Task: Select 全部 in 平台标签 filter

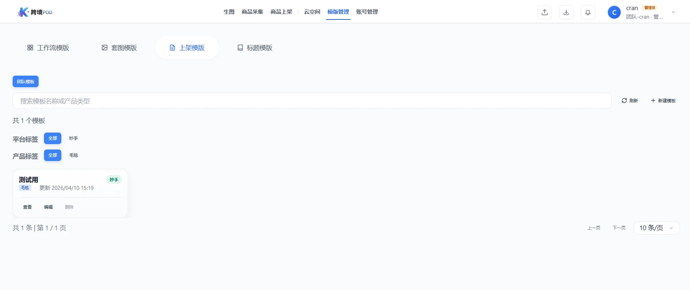Action: tap(53, 138)
